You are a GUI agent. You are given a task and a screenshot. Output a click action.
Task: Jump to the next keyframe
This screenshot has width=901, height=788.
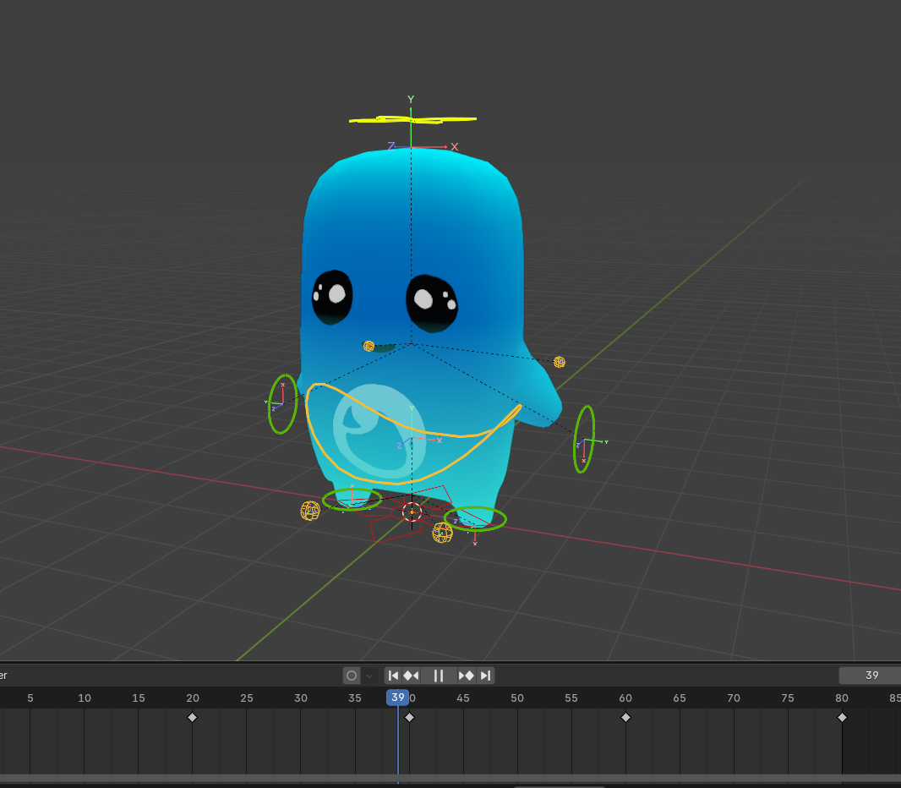466,676
